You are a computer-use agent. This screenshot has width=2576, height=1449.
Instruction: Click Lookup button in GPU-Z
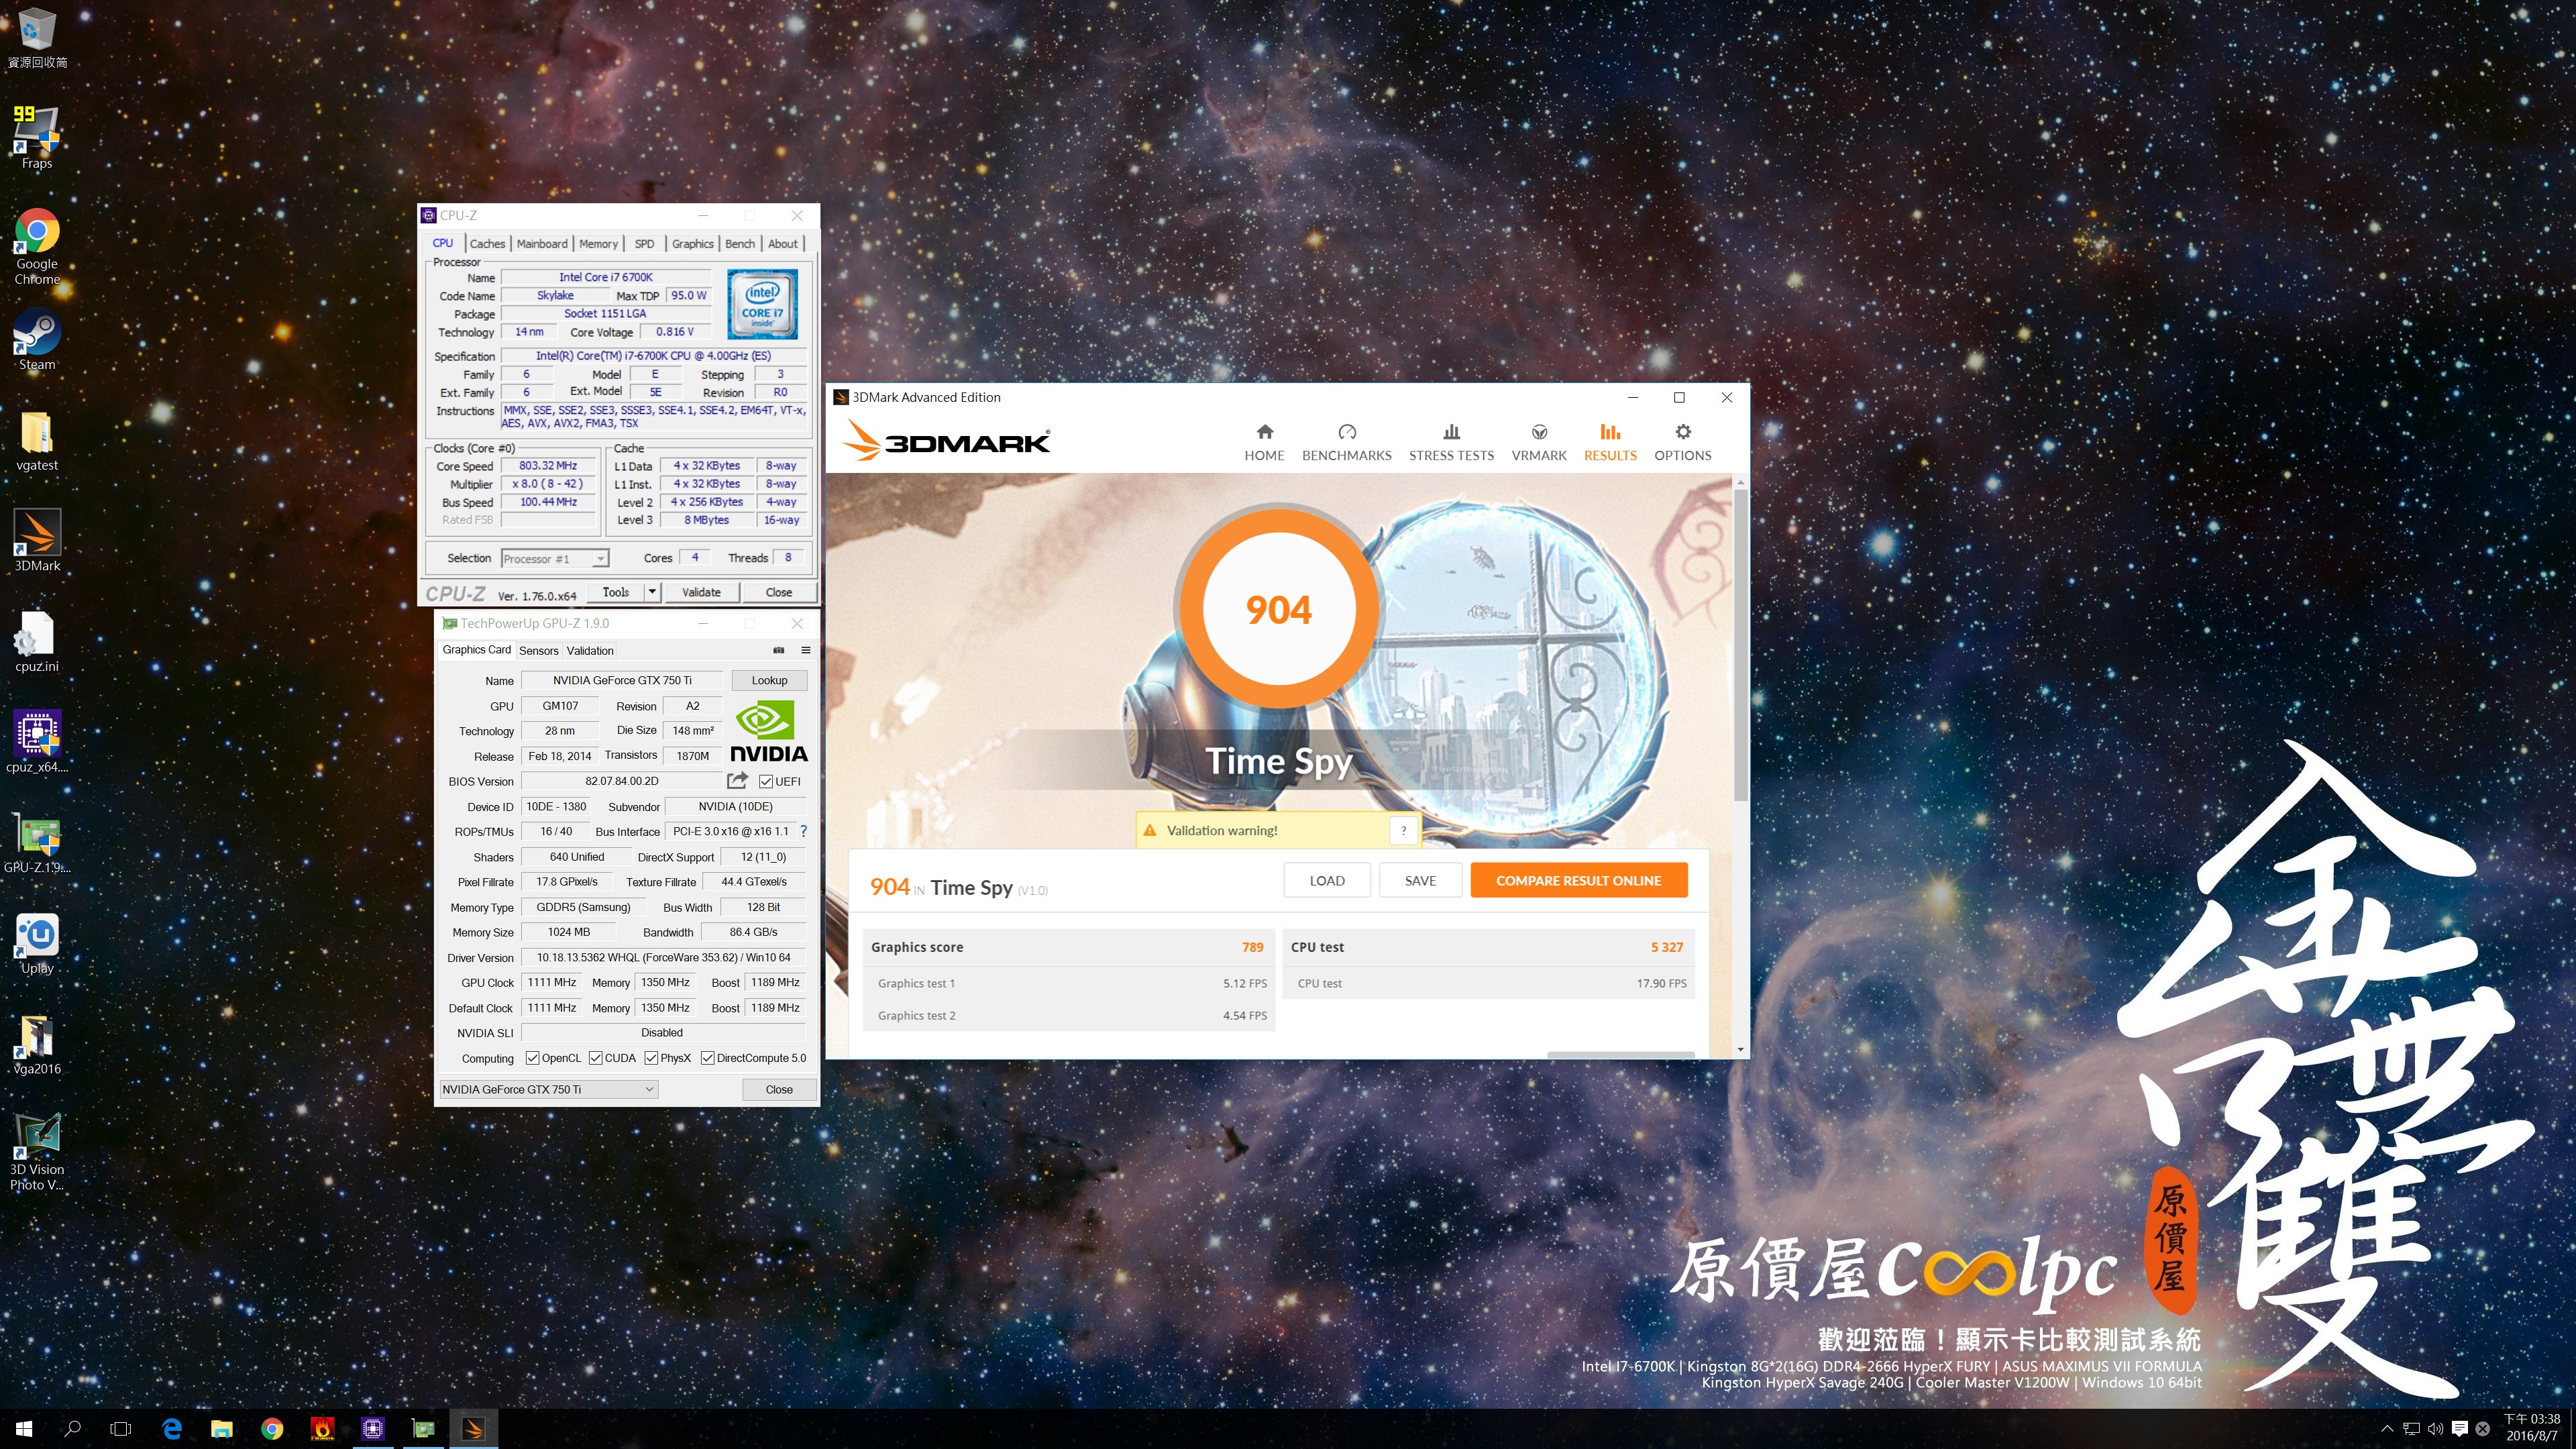click(769, 680)
